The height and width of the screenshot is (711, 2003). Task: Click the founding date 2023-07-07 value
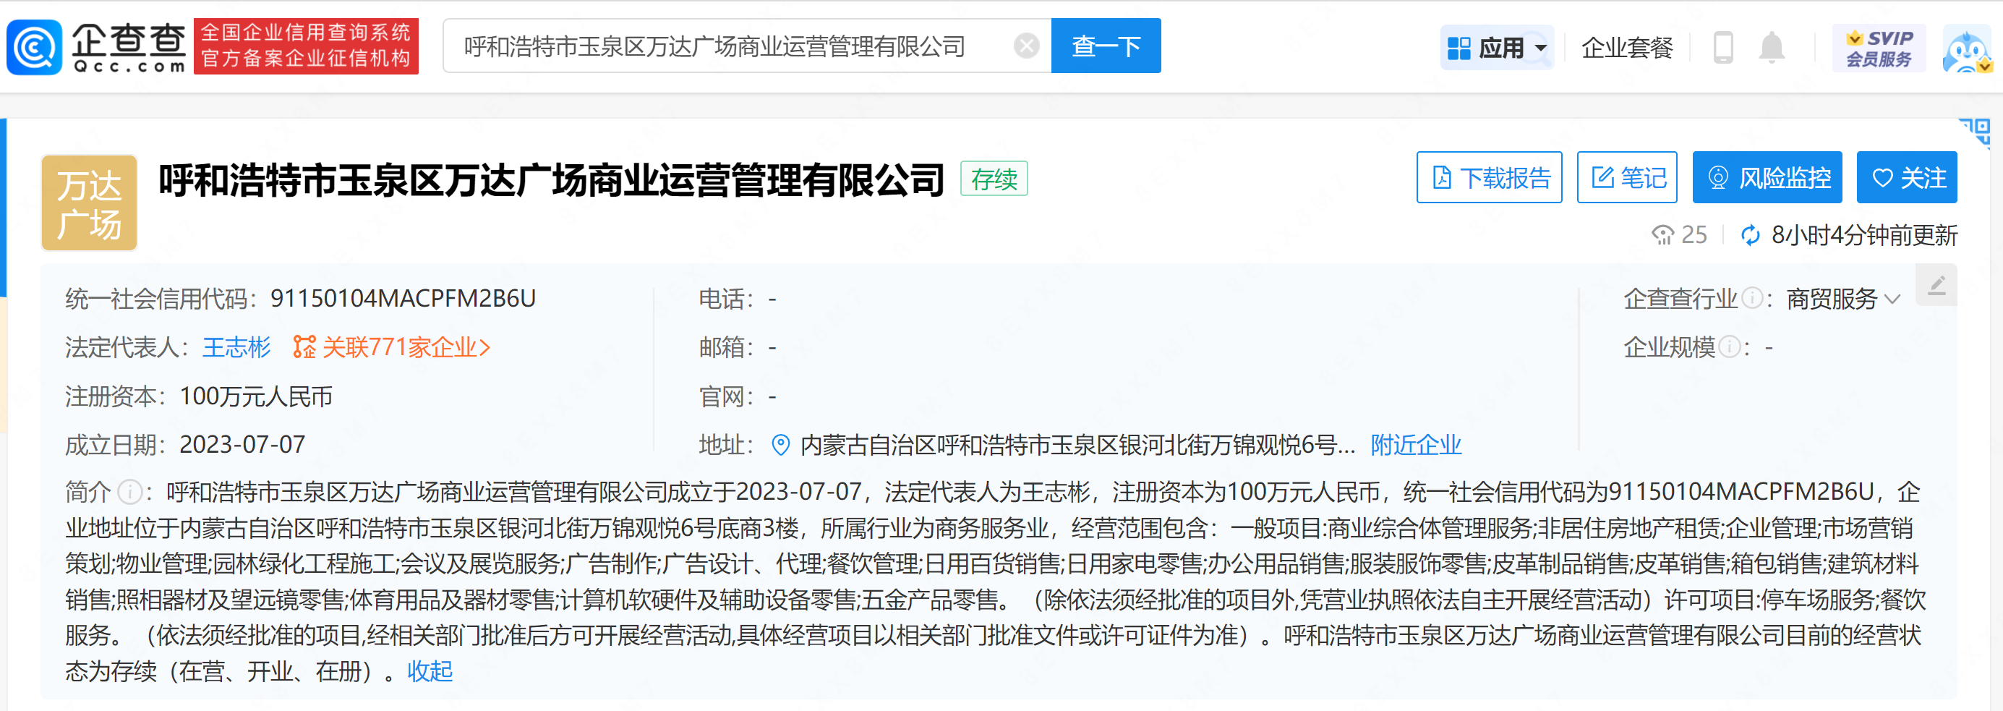tap(242, 445)
